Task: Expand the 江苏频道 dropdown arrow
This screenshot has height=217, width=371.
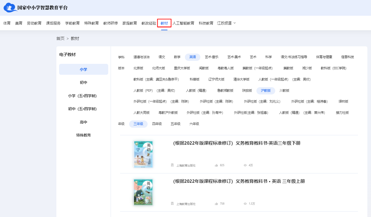Action: coord(234,23)
